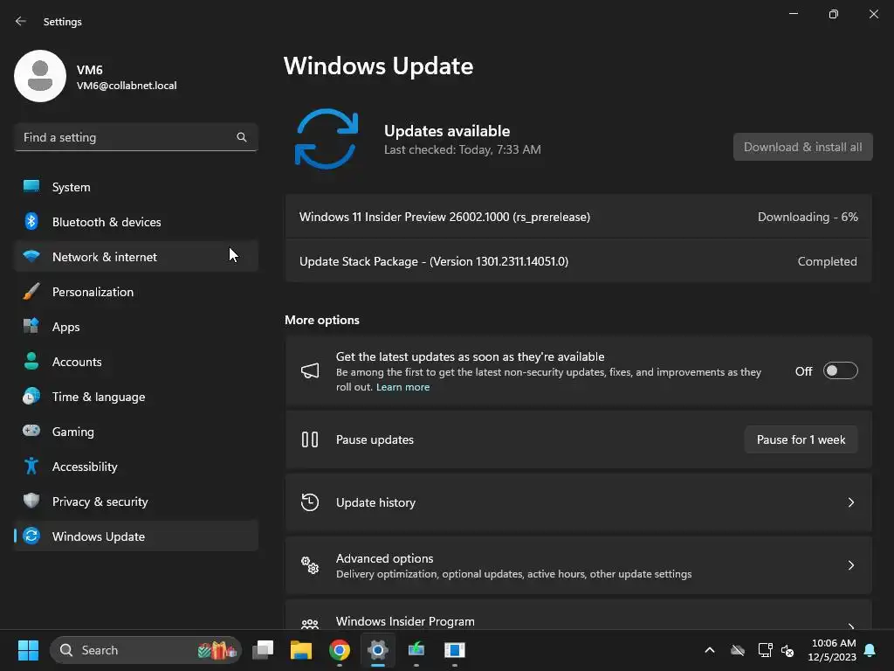The height and width of the screenshot is (671, 894).
Task: Click the megaphone icon for latest updates
Action: click(x=310, y=370)
